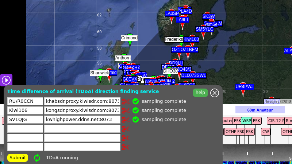
Task: Click the LA3SP receiver marker label
Action: point(172,13)
